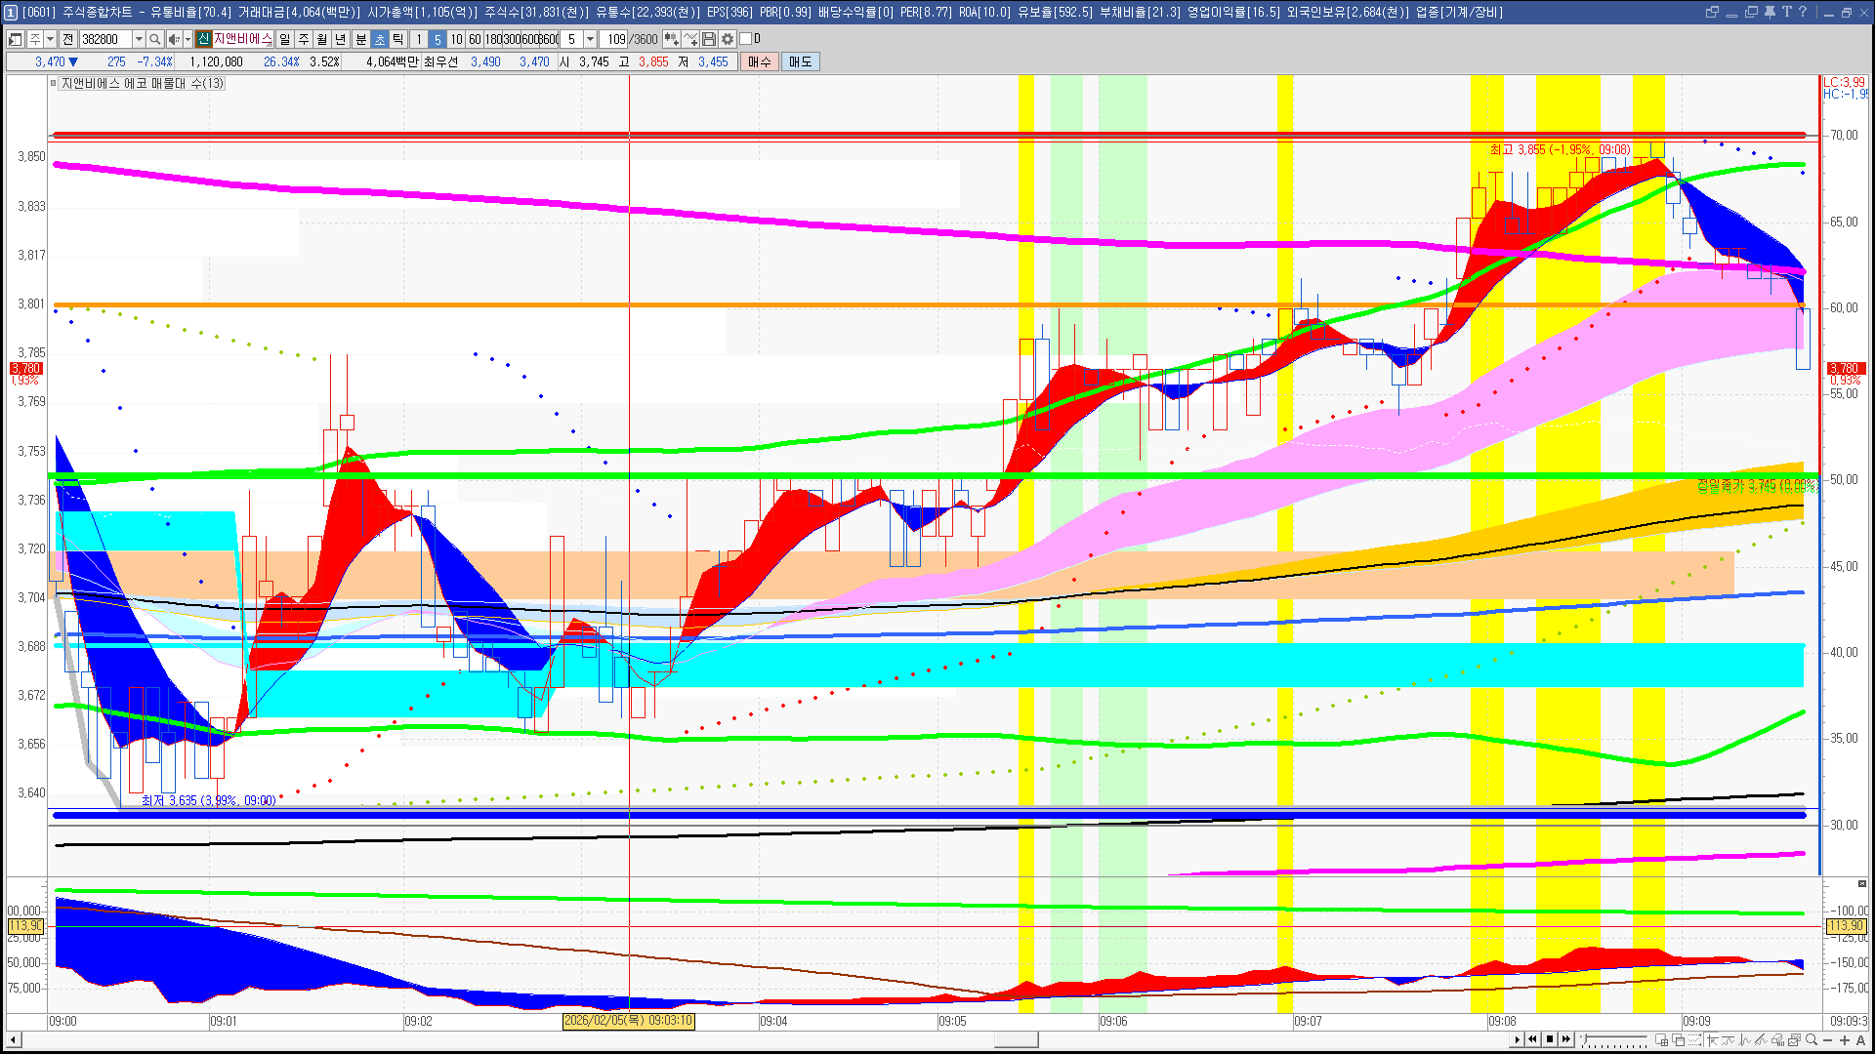
Task: Click the speaker sound icon in toolbar
Action: [x=173, y=39]
